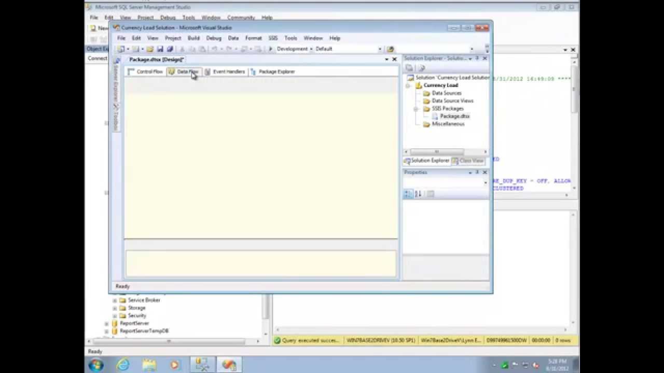Select the Data Sources folder
664x373 pixels.
(x=447, y=93)
